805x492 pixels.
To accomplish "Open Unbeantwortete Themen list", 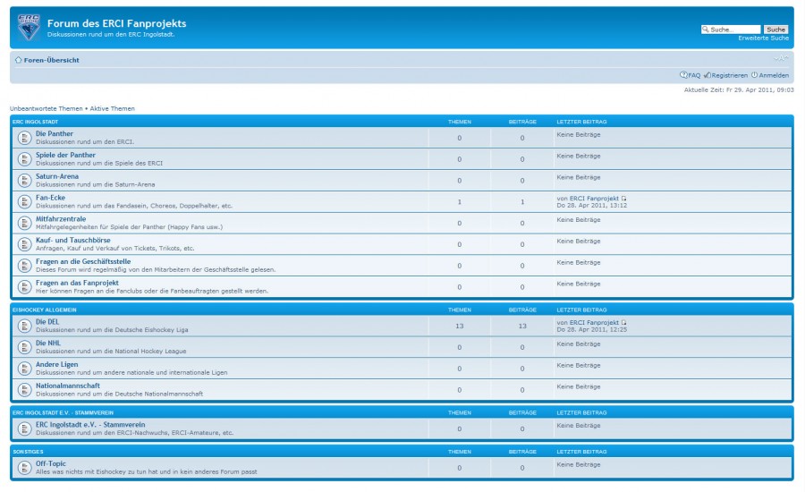I will pos(47,108).
